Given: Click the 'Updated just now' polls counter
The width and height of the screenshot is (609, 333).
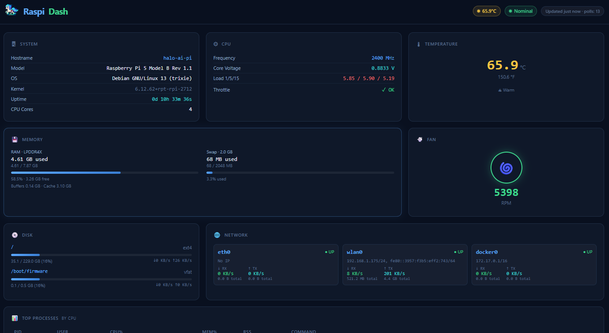Looking at the screenshot, I should 572,11.
